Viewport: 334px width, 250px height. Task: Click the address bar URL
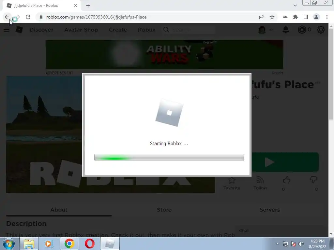(x=96, y=17)
